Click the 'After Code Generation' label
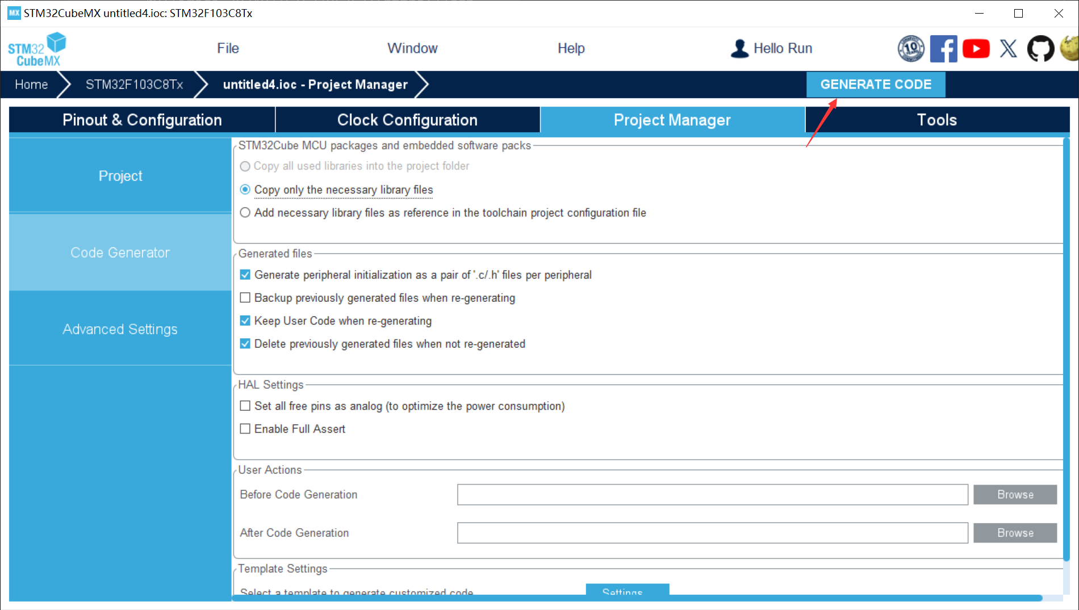This screenshot has height=610, width=1079. coord(294,533)
